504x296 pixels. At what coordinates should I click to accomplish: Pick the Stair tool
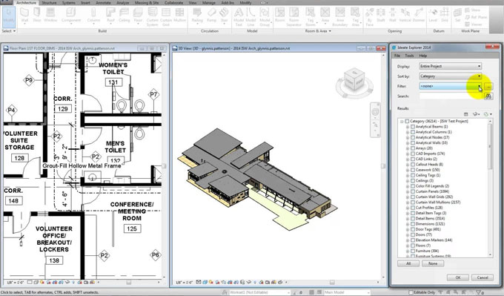point(224,16)
